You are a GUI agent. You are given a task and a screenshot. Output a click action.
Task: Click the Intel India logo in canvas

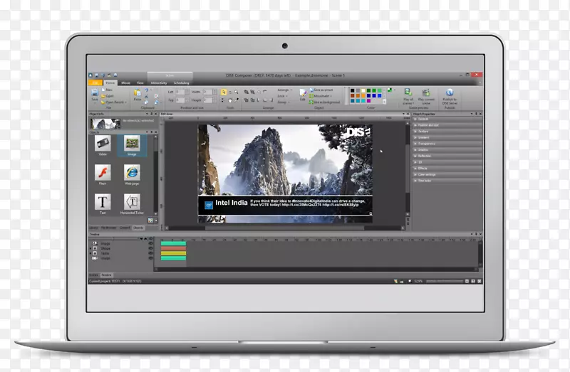(x=209, y=206)
